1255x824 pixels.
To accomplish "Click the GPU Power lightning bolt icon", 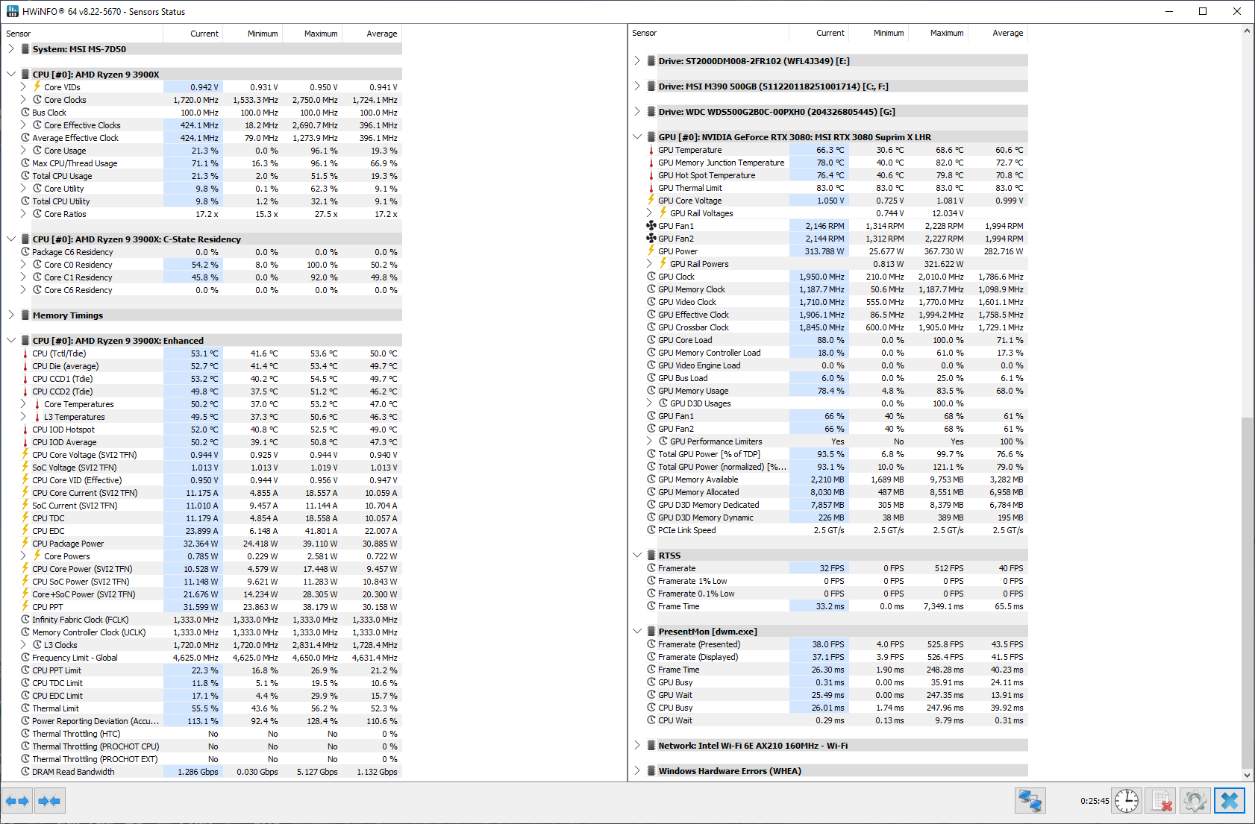I will pos(651,251).
